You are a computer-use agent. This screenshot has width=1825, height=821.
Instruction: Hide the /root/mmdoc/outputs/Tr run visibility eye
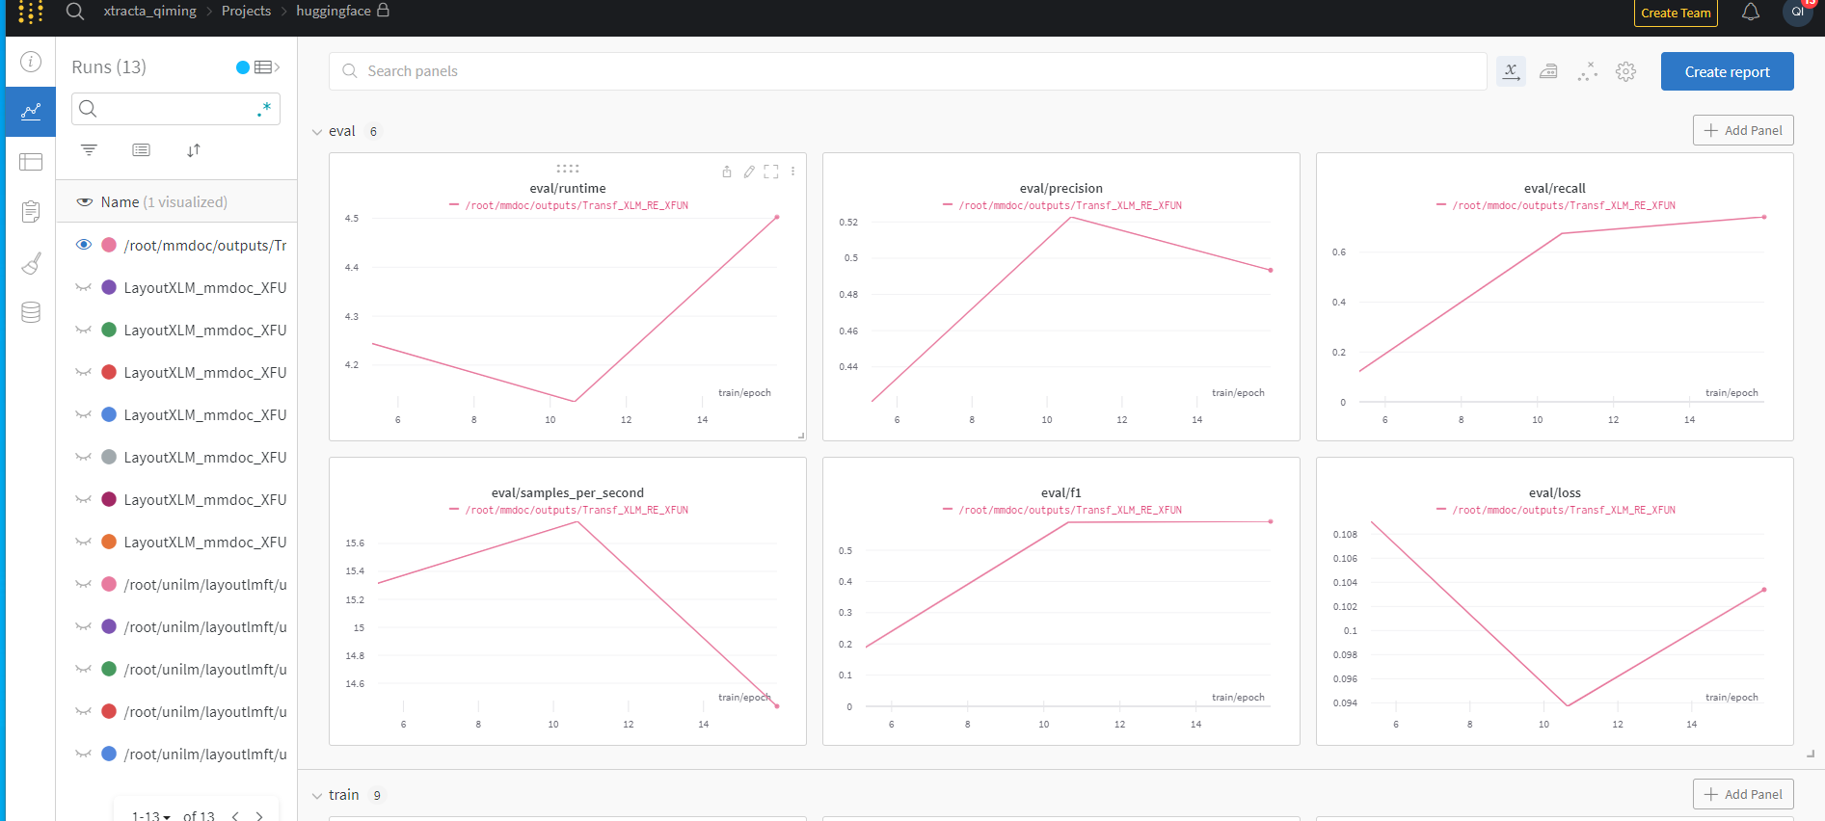click(84, 245)
